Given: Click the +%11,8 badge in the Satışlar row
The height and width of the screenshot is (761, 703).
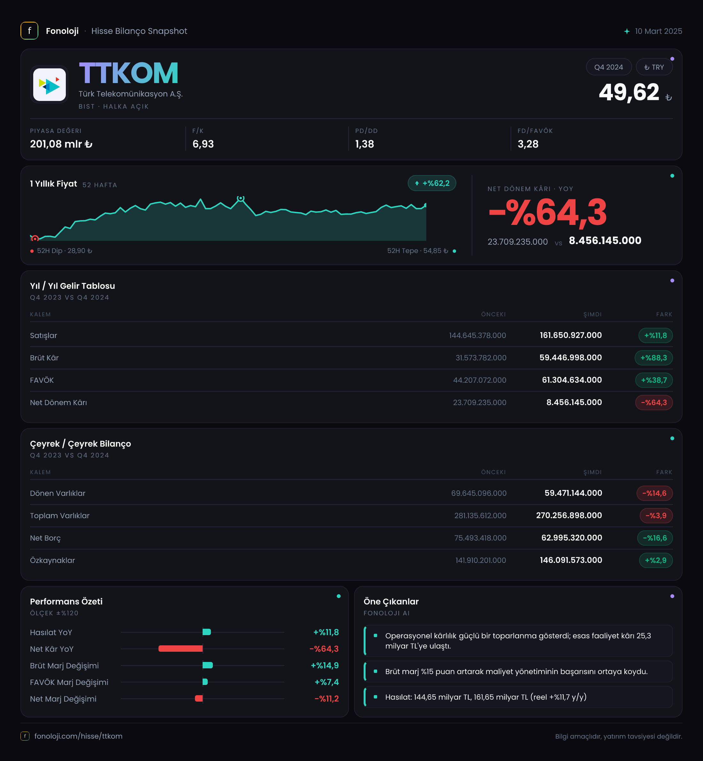Looking at the screenshot, I should coord(655,335).
